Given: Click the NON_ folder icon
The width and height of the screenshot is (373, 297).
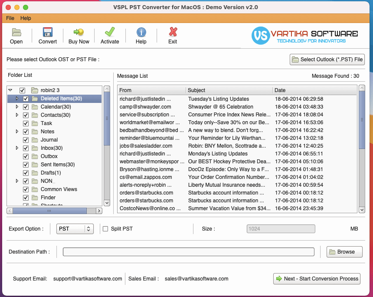Looking at the screenshot, I should (35, 181).
